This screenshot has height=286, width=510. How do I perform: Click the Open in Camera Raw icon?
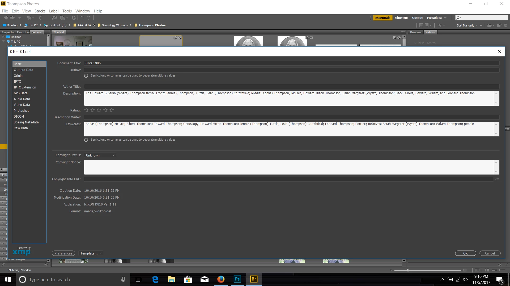pyautogui.click(x=74, y=18)
